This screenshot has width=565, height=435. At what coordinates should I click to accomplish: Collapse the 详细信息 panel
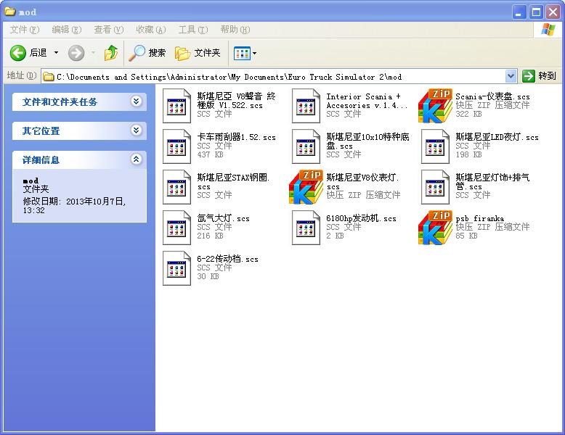tap(136, 159)
